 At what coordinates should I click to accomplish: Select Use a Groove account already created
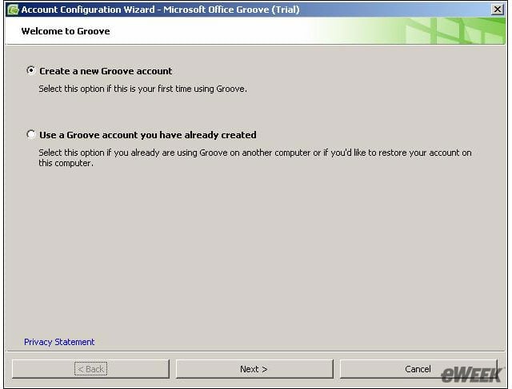pyautogui.click(x=31, y=134)
